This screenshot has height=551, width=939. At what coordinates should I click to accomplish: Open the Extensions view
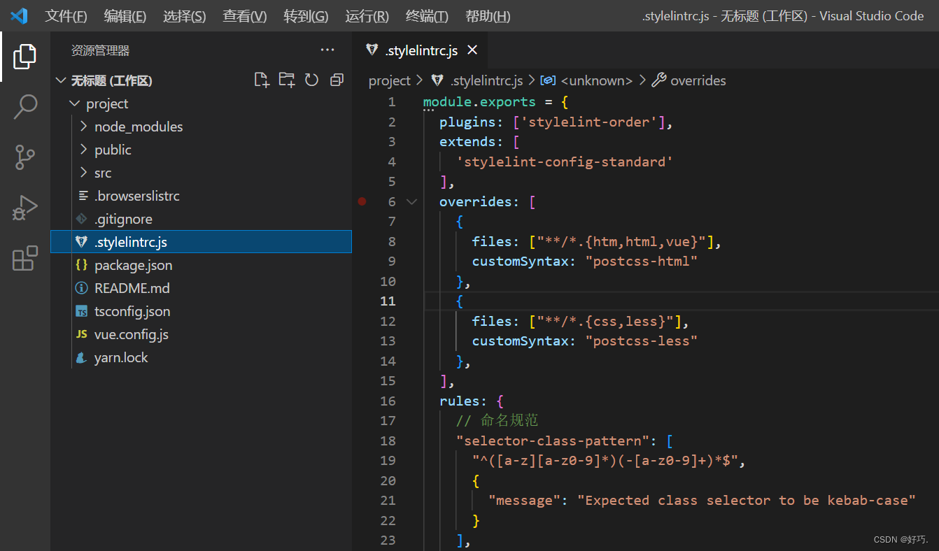point(24,258)
